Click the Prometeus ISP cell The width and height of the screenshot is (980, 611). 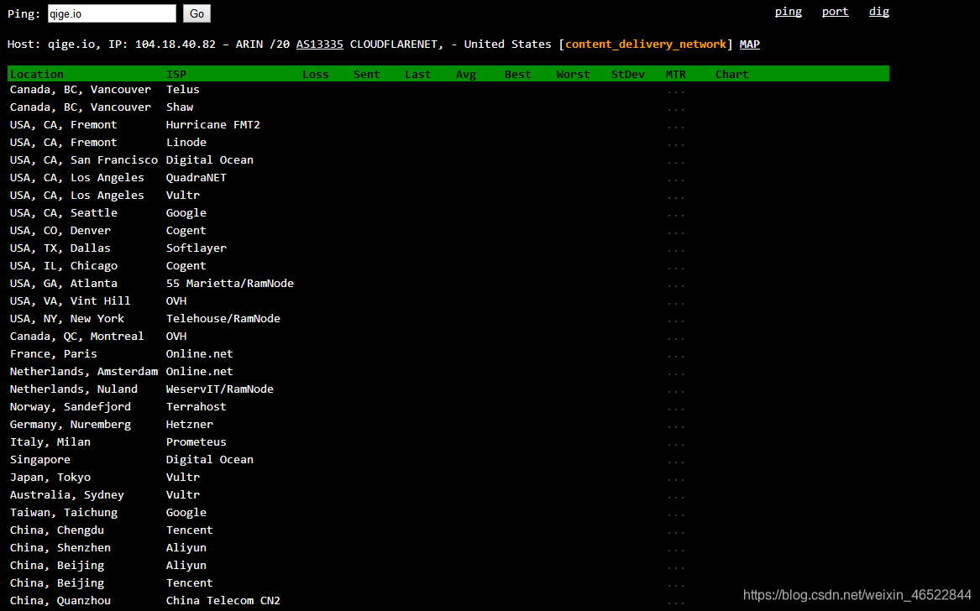pos(197,441)
